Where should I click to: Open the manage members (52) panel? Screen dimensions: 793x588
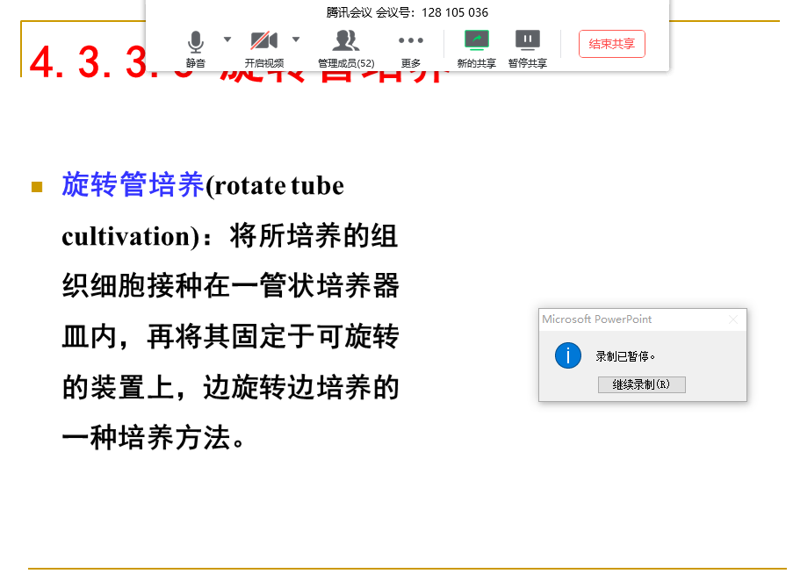(346, 47)
